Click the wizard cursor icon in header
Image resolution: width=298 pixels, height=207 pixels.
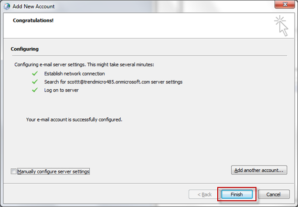point(282,26)
